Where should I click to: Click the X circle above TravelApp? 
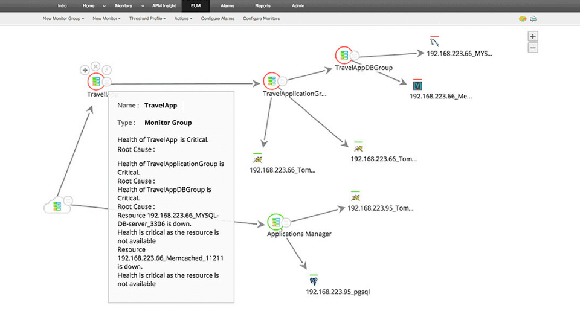[95, 66]
